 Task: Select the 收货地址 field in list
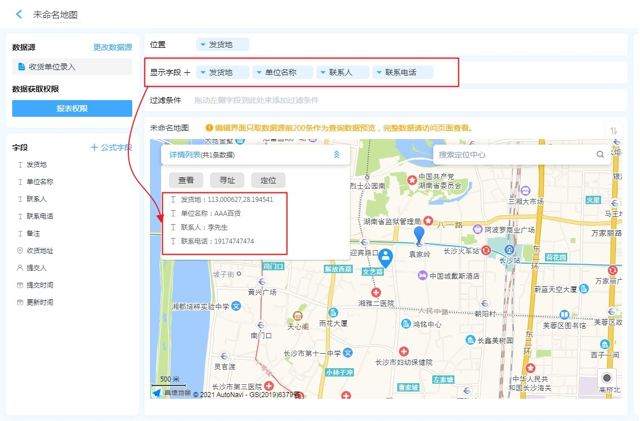[40, 251]
